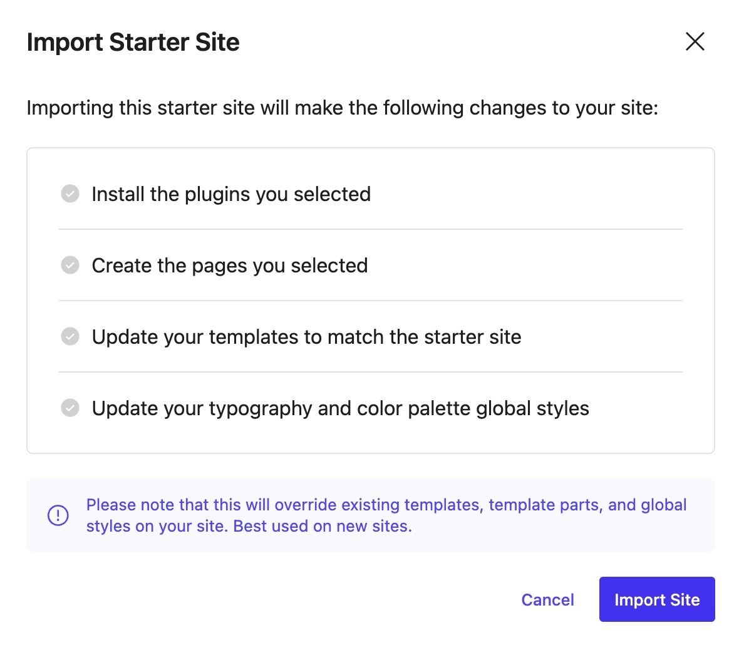
Task: Click the 'Import Starter Site' dialog heading
Action: click(x=133, y=42)
